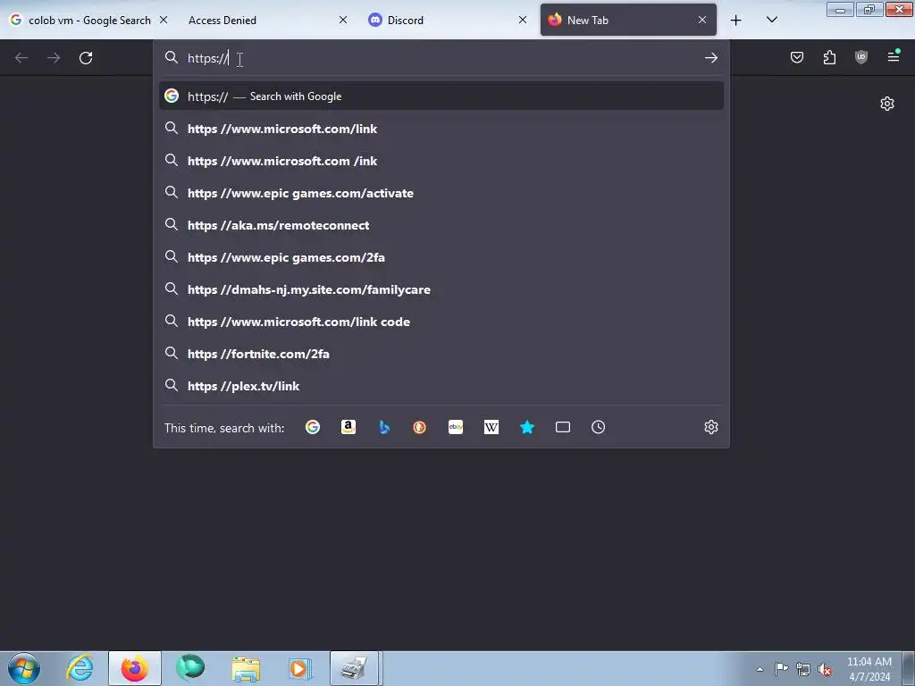This screenshot has height=686, width=915.
Task: Open the Extensions panel
Action: (829, 57)
